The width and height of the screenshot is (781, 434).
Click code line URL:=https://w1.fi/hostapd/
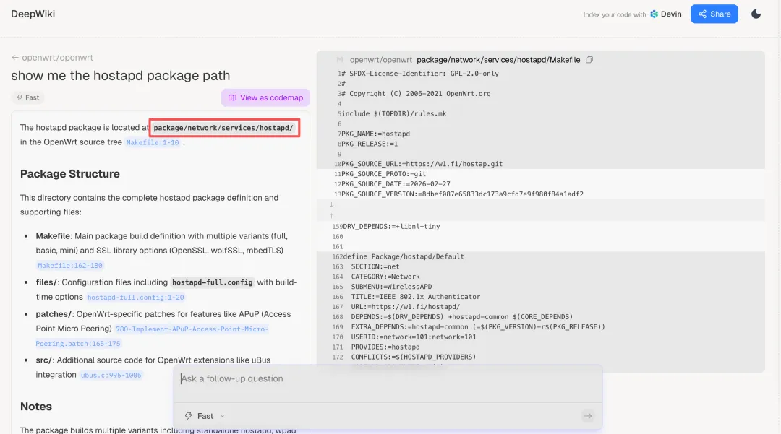(406, 307)
